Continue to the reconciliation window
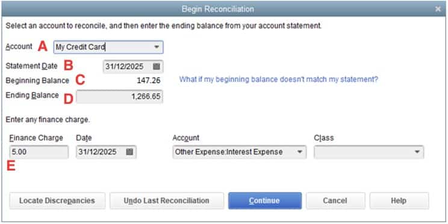This screenshot has width=448, height=224. click(265, 201)
